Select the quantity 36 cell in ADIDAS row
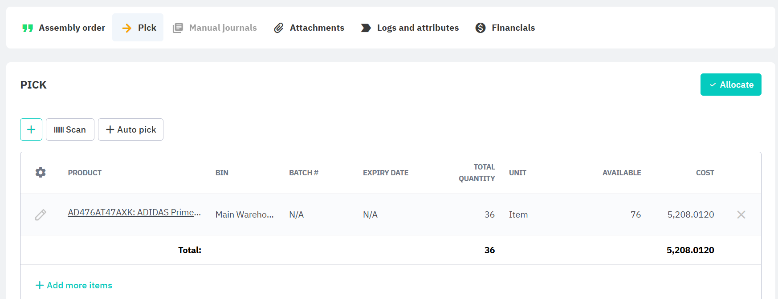Image resolution: width=778 pixels, height=299 pixels. pos(489,215)
